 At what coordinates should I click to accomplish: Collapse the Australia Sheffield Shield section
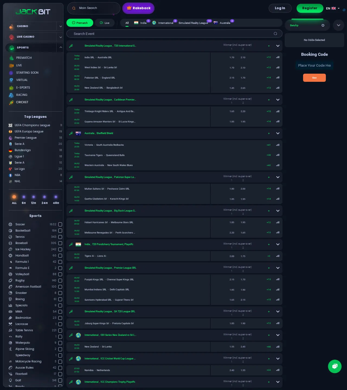point(278,133)
